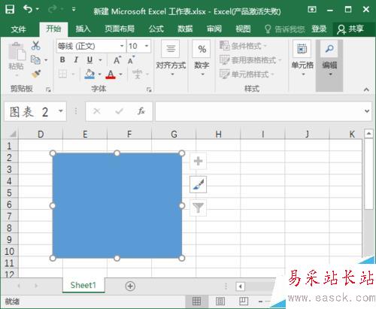The height and width of the screenshot is (309, 376).
Task: Open the 对齐方式 alignment group
Action: tap(171, 58)
